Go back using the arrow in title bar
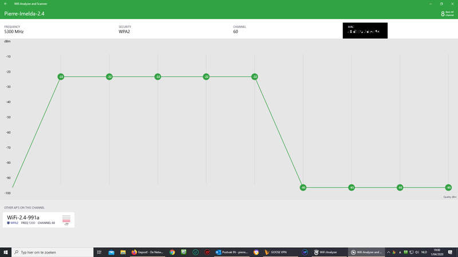 click(6, 4)
